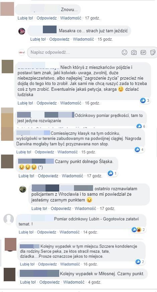Send message to author of 'Znowu...' comment
Image resolution: width=157 pixels, height=292 pixels.
(x=71, y=18)
